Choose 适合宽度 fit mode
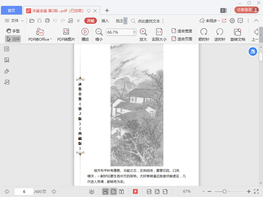 (182, 31)
